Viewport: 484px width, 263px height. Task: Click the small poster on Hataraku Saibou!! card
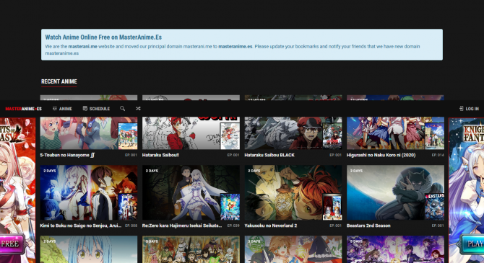click(230, 136)
